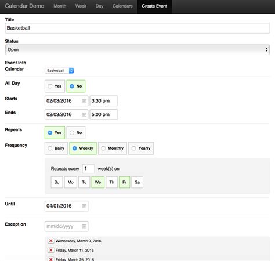
Task: Remove Friday, March 11, 2016 exception
Action: click(51, 250)
